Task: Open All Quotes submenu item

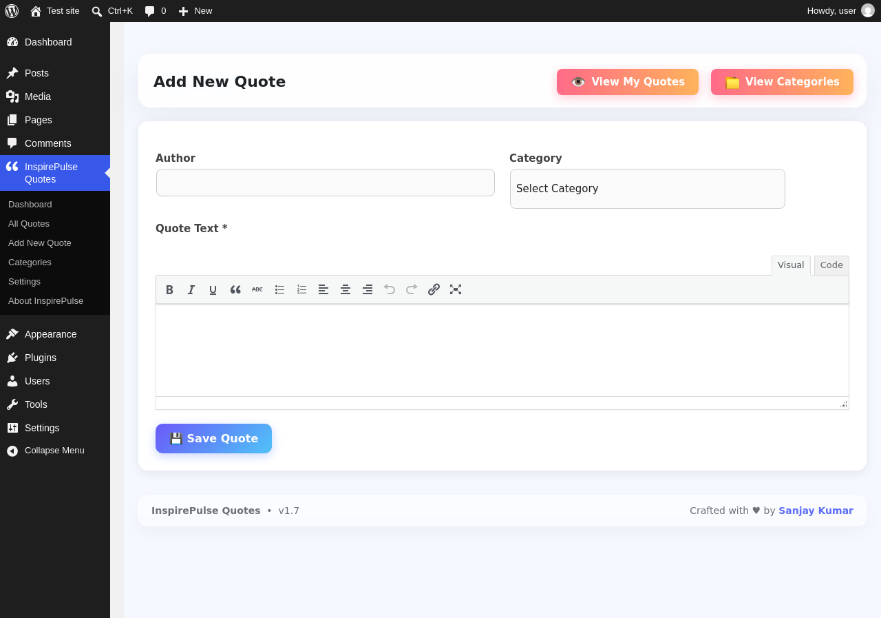Action: coord(29,224)
